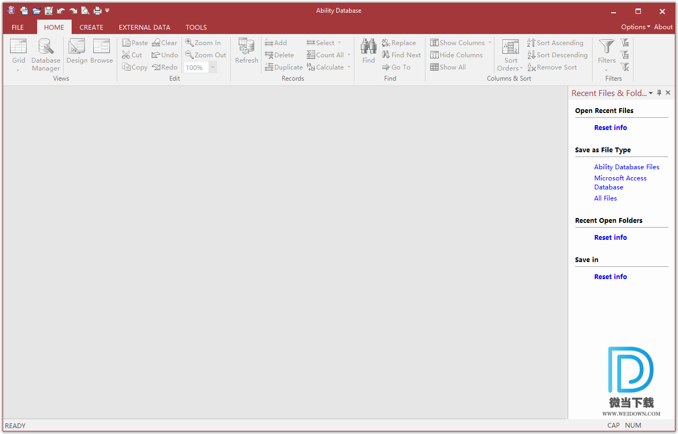
Task: Click Zoom Out button
Action: (205, 55)
